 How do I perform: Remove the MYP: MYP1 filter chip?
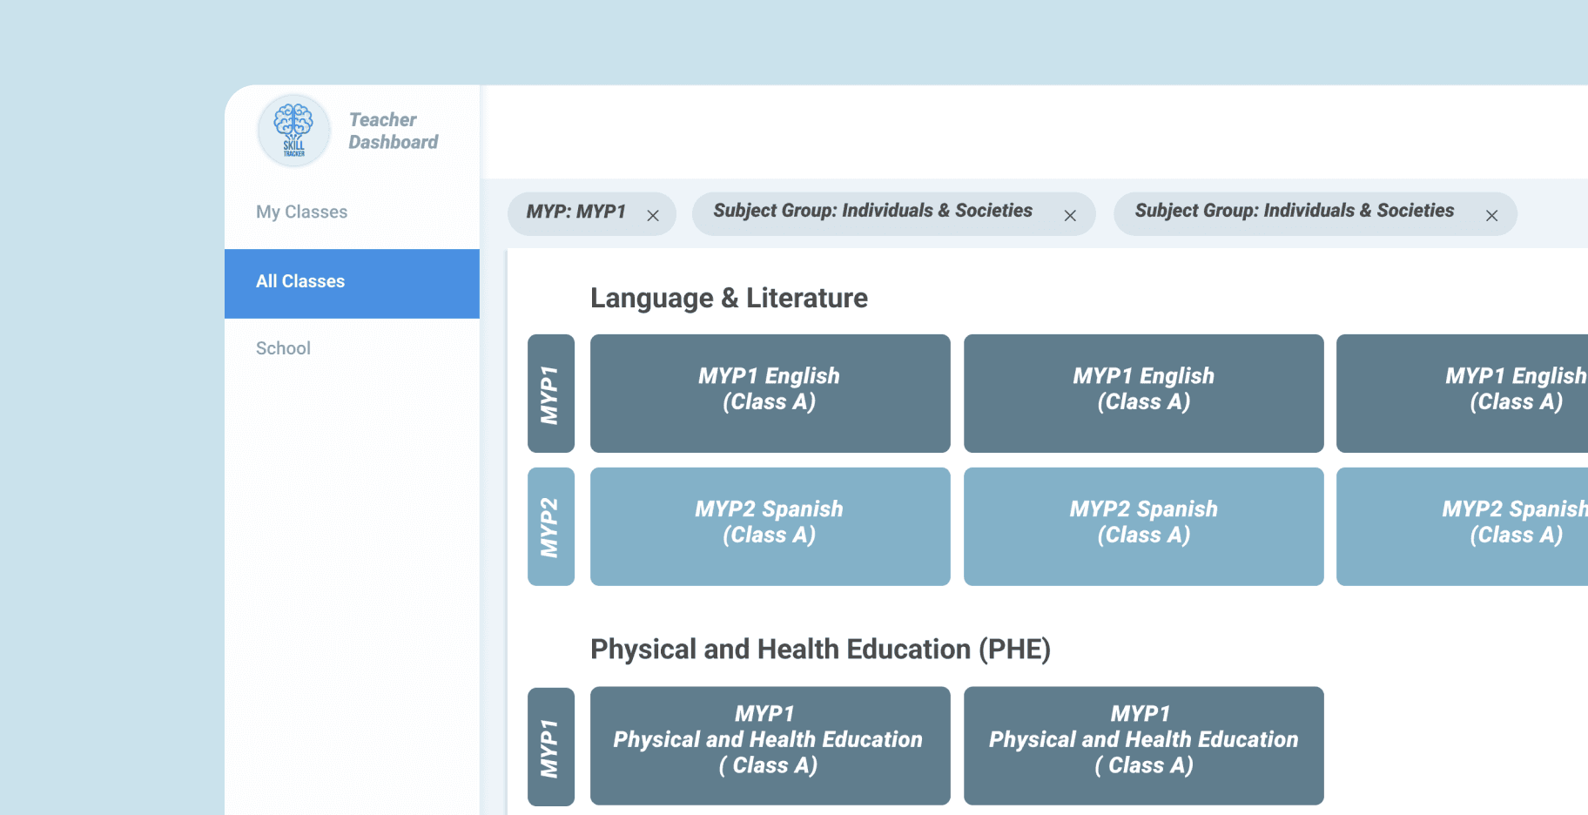pyautogui.click(x=653, y=216)
